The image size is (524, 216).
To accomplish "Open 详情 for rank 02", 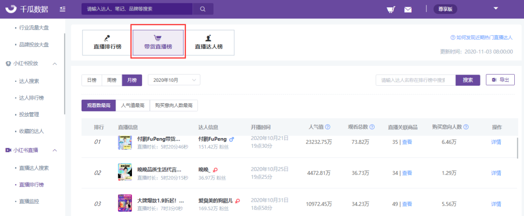I will (496, 173).
